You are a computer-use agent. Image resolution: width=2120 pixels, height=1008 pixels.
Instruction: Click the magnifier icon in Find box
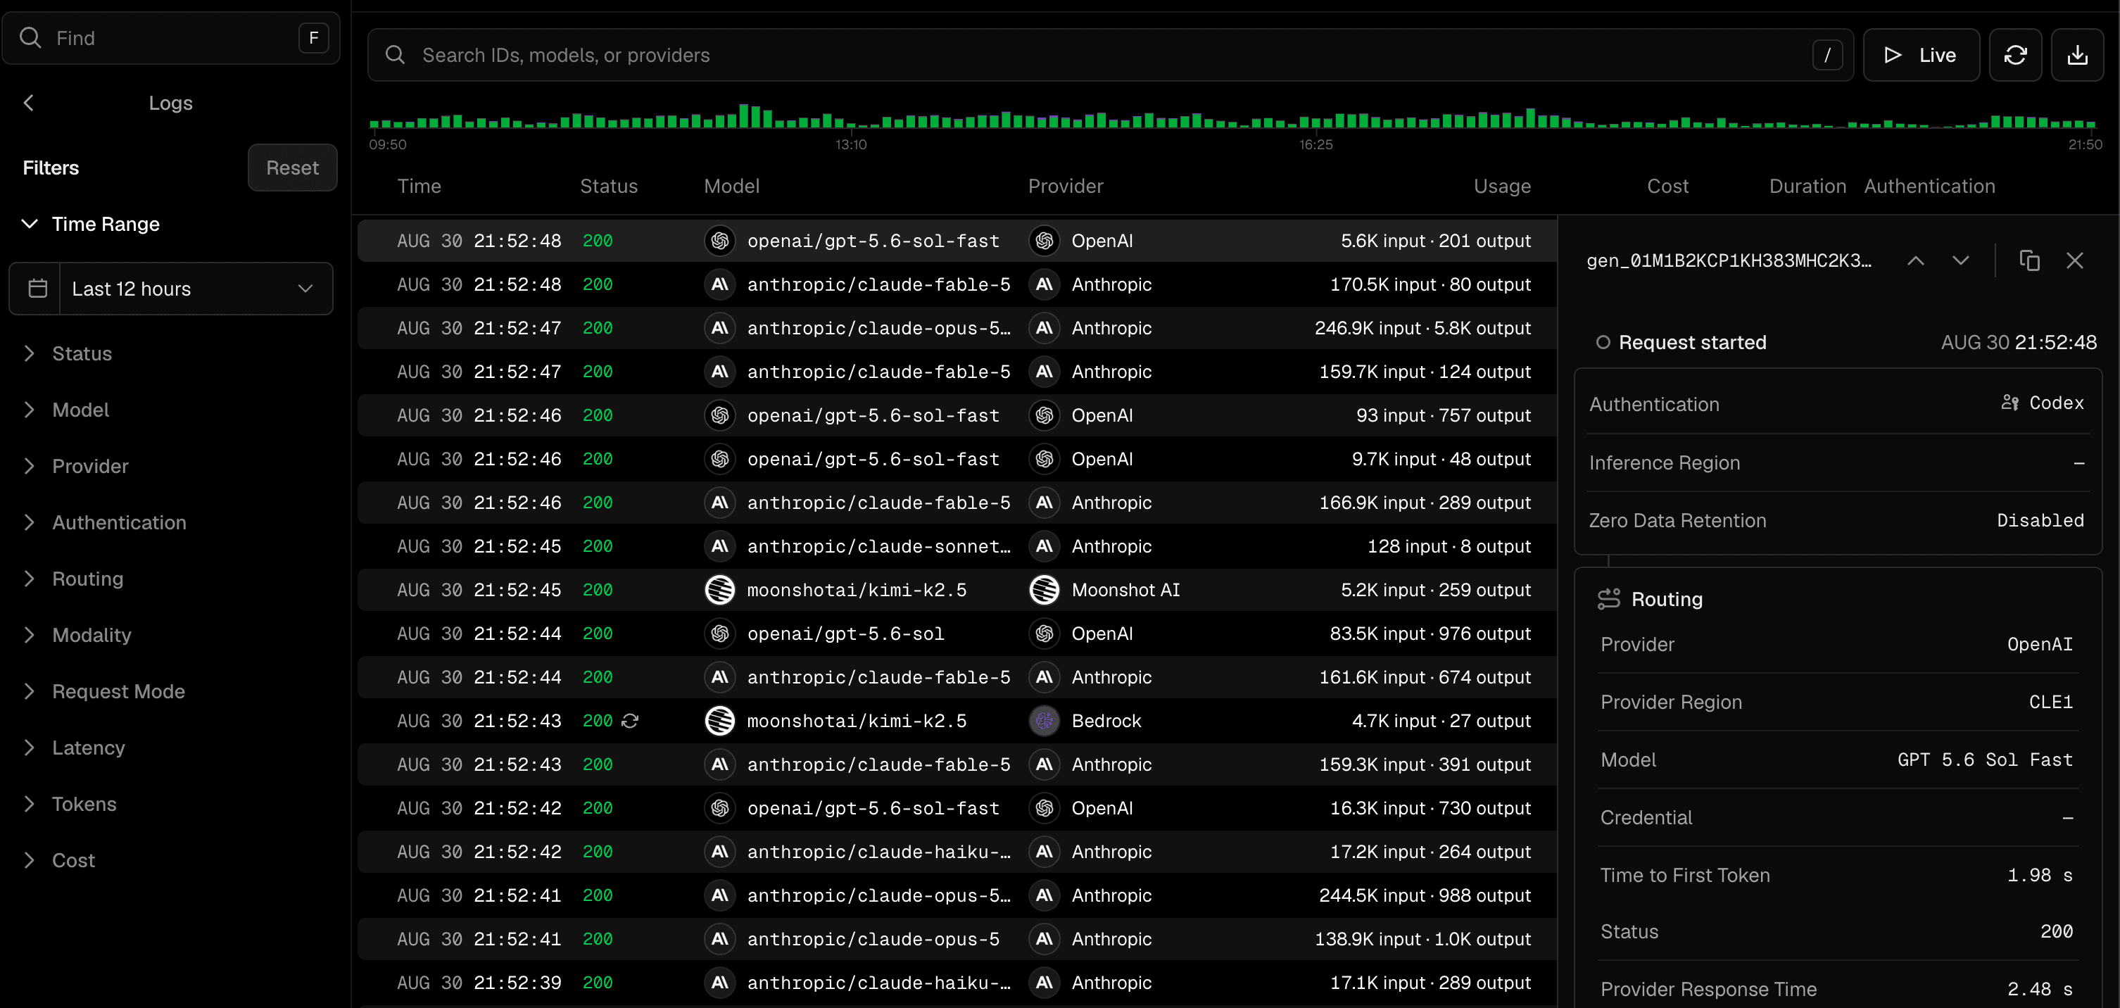click(30, 38)
